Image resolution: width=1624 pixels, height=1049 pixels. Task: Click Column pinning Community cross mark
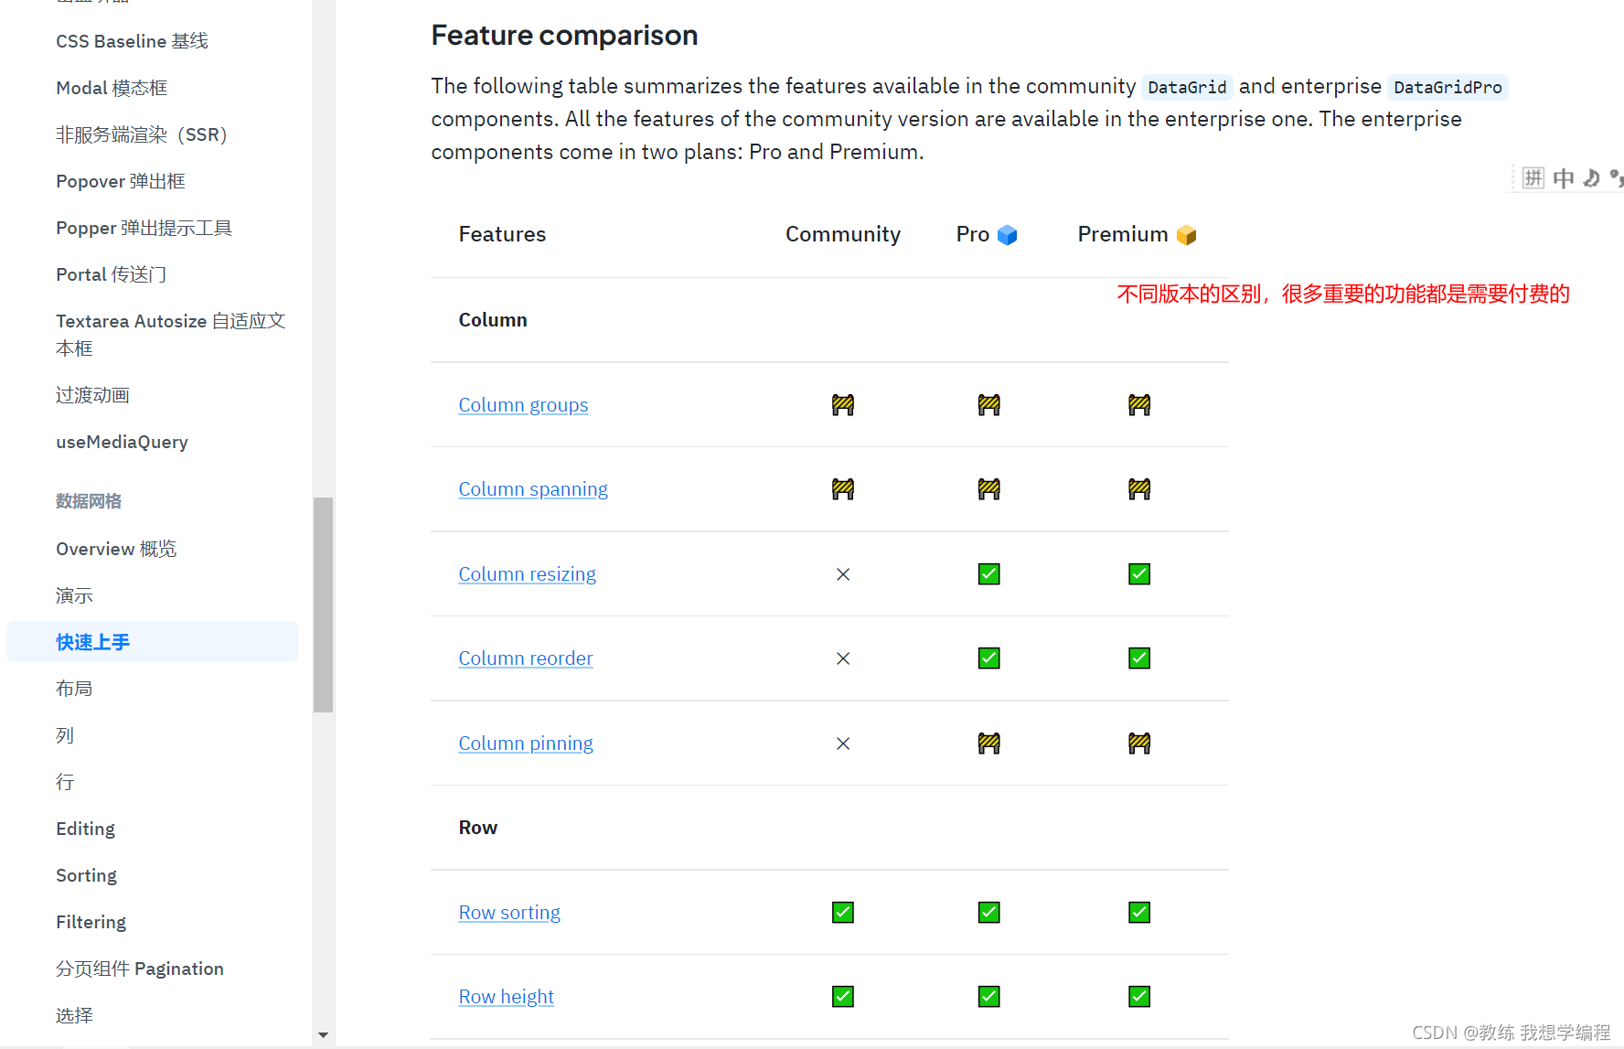(843, 744)
